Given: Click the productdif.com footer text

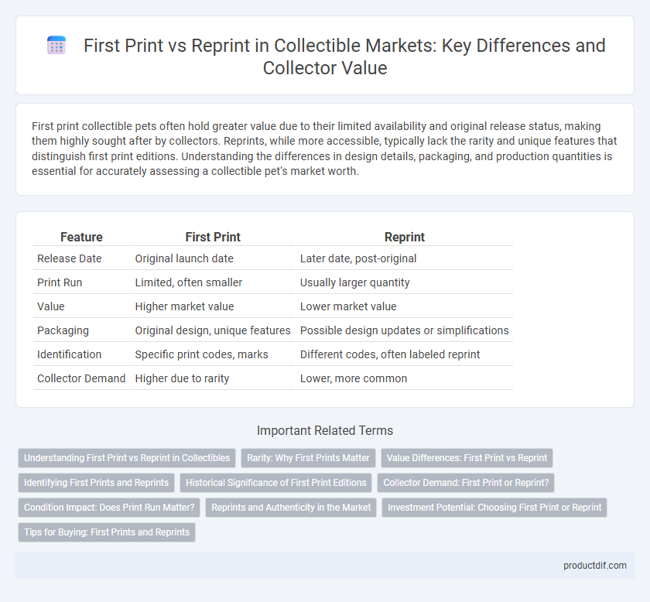Looking at the screenshot, I should click(594, 566).
